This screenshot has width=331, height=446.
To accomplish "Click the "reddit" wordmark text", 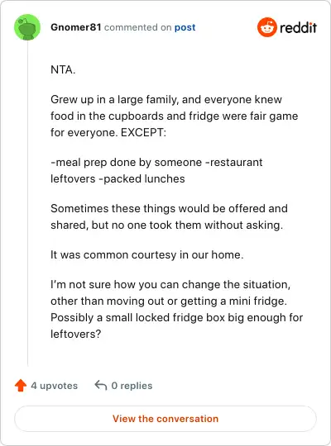I will point(298,27).
